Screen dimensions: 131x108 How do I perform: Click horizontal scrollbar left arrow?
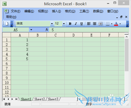tap(80, 99)
